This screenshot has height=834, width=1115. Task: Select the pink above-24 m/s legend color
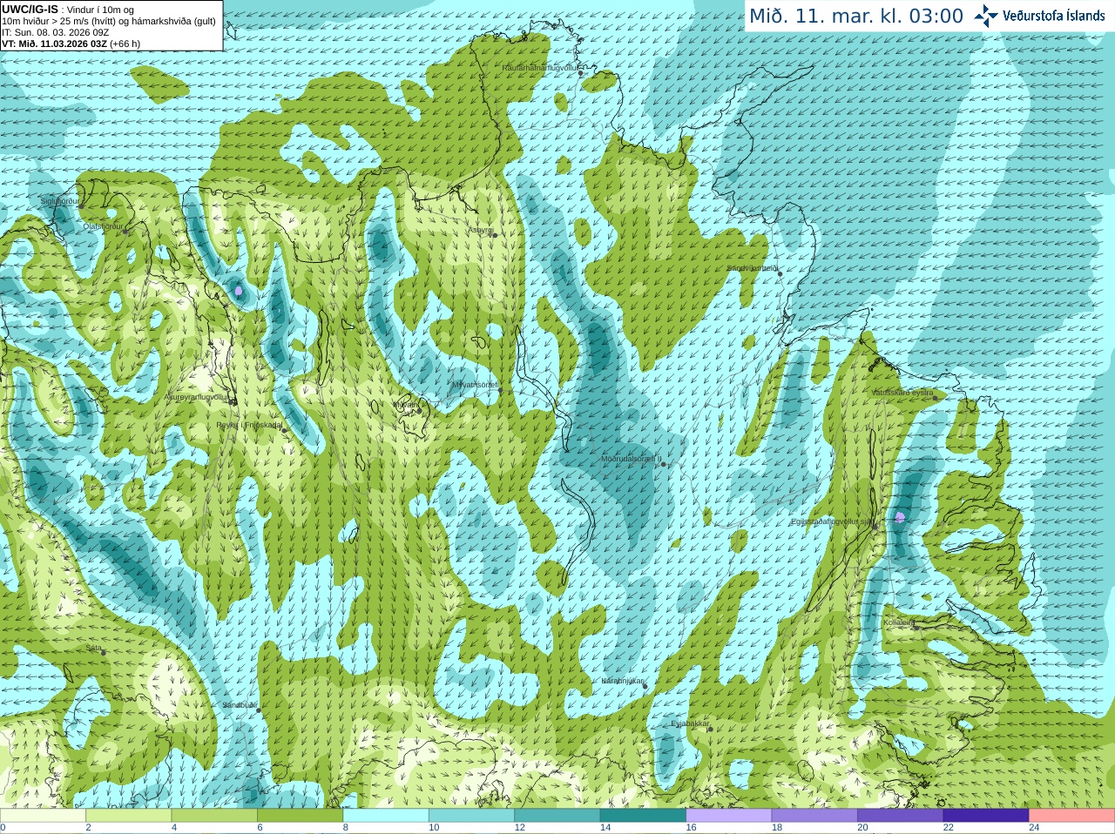click(x=1072, y=816)
